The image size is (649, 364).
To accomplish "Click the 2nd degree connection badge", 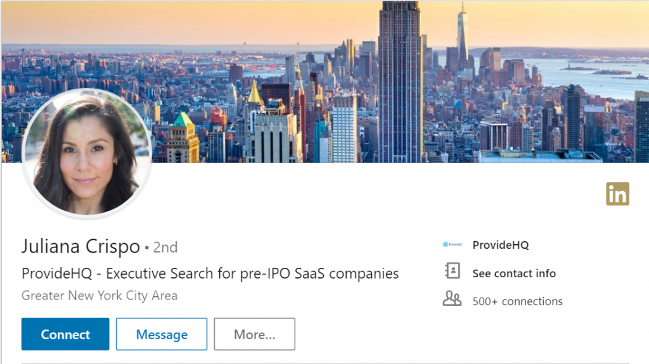I will coord(165,248).
